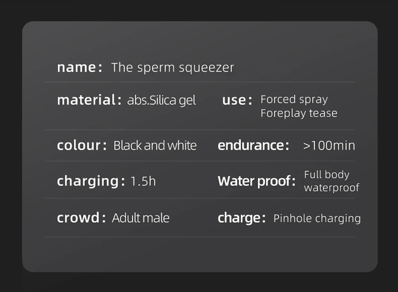Image resolution: width=398 pixels, height=292 pixels.
Task: Select the "1.5h" charging time value
Action: click(x=143, y=181)
